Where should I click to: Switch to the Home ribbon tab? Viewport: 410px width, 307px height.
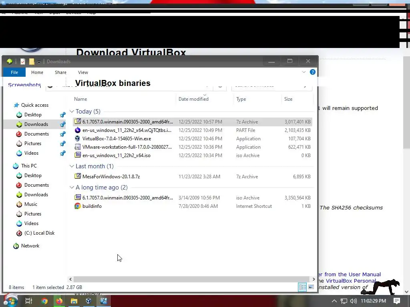[37, 72]
